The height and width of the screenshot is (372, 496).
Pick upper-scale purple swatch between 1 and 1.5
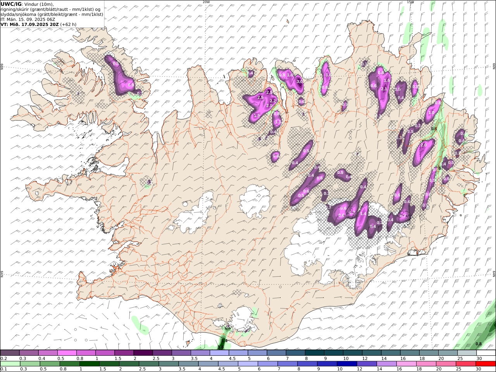(105, 353)
